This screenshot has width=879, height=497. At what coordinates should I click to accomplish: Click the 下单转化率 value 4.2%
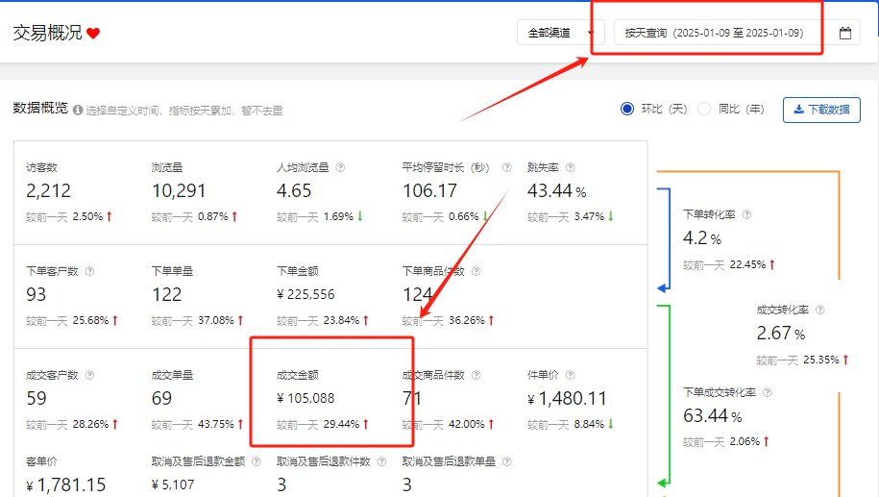(x=702, y=238)
